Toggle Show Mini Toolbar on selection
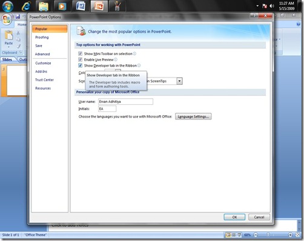304x241 pixels. coord(80,54)
